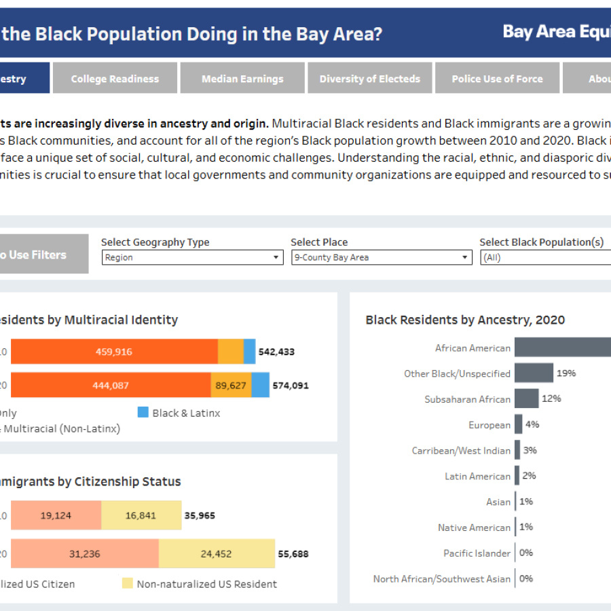Go to Police Use of Force tab

(497, 79)
